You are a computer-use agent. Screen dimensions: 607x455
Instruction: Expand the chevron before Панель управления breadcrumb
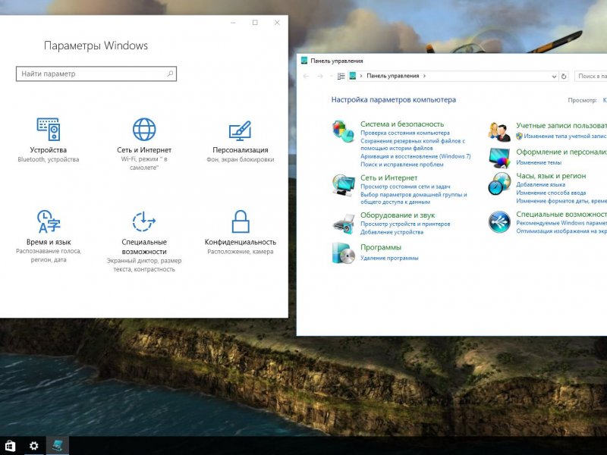(361, 76)
